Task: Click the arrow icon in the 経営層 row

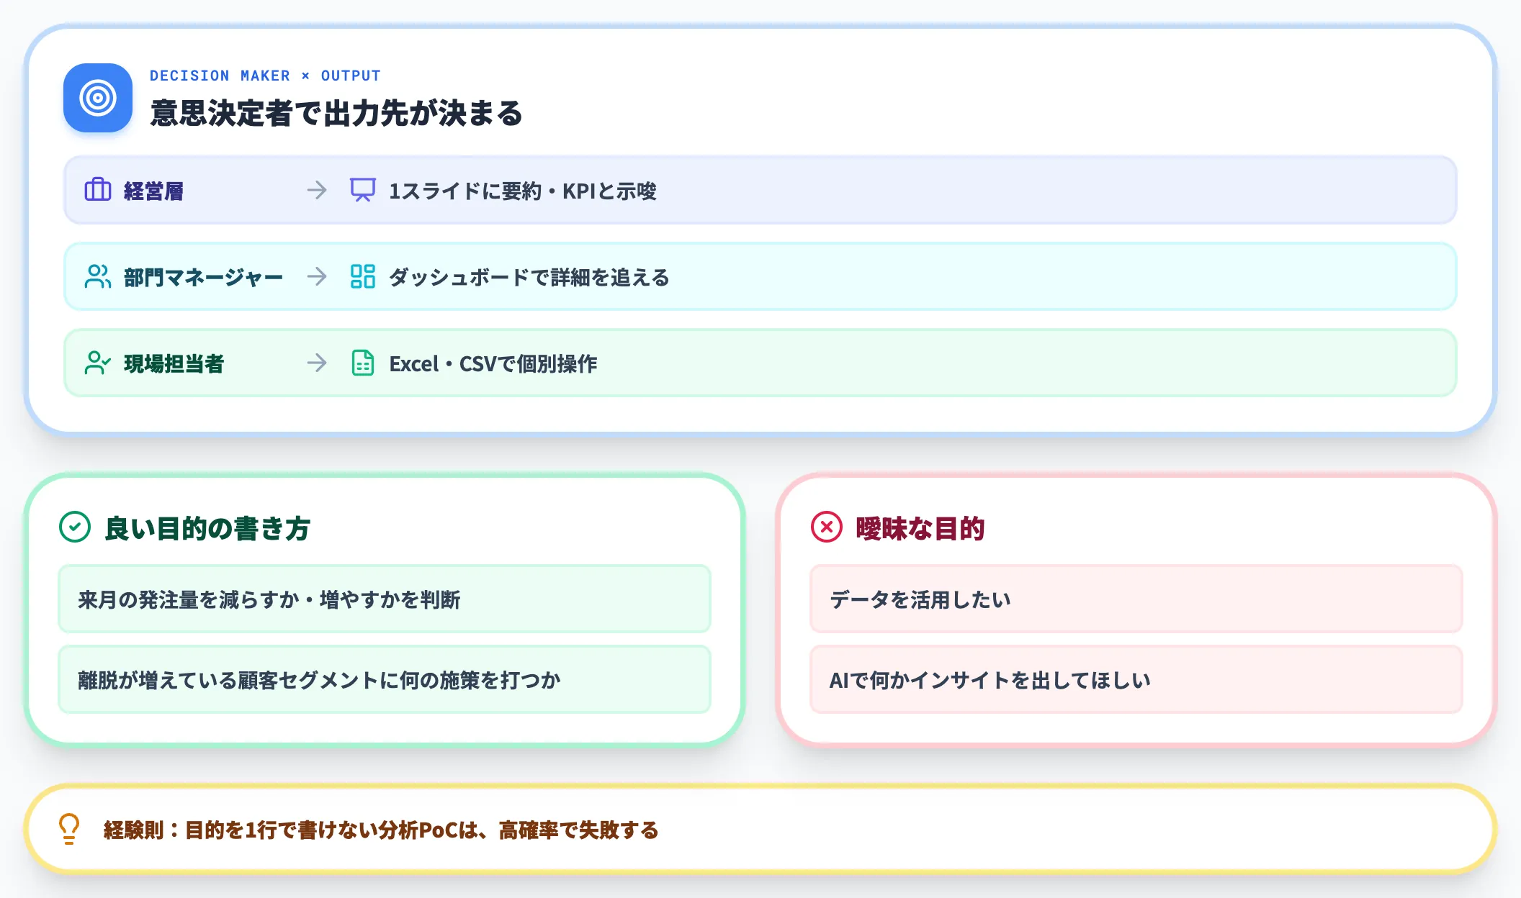Action: tap(317, 190)
